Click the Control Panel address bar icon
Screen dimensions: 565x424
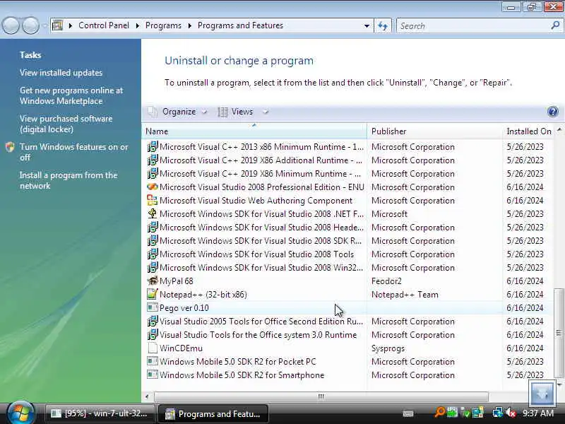coord(57,25)
